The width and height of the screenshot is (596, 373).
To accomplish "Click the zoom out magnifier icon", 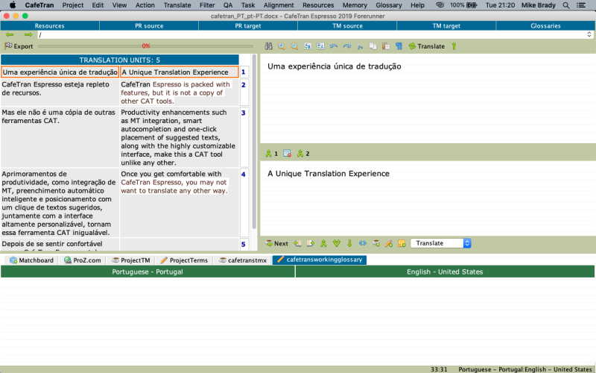I will 294,46.
